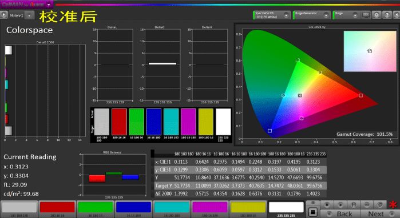400x218 pixels.
Task: Start reading series with play icon
Action: [340, 204]
